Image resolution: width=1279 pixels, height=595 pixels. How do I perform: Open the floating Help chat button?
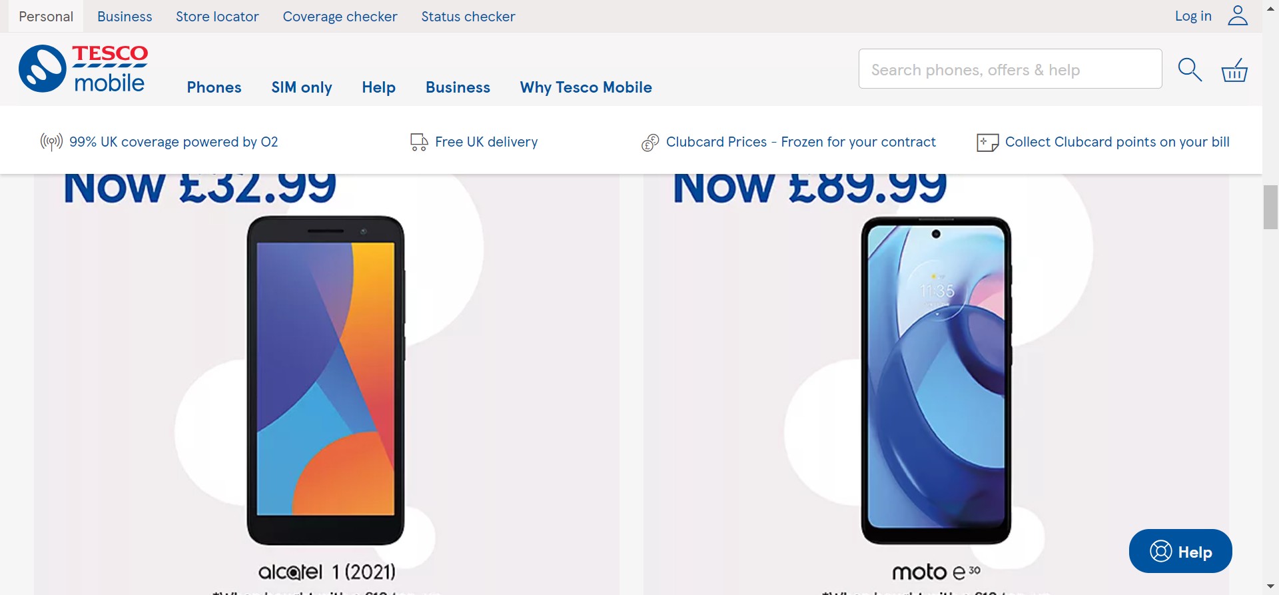[x=1180, y=551]
